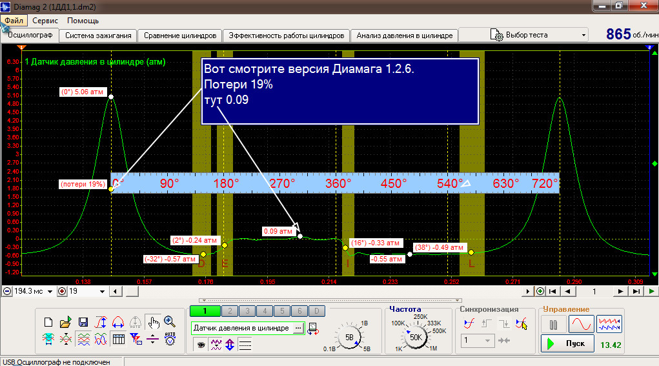659x366 pixels.
Task: Switch to Эффективность работы цилиндров tab
Action: pos(286,36)
